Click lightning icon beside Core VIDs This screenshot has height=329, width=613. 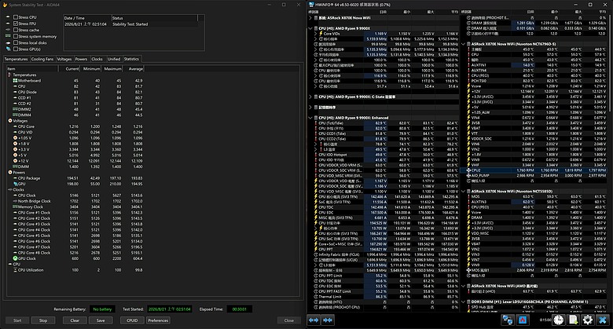pyautogui.click(x=321, y=34)
